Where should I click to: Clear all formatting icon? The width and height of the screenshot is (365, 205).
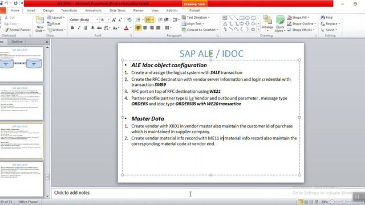pos(129,20)
